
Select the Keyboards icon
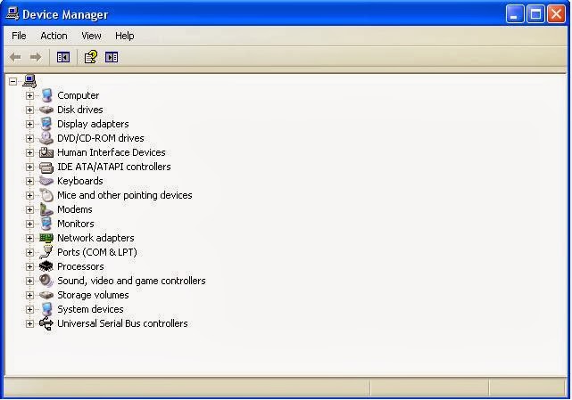(x=46, y=181)
